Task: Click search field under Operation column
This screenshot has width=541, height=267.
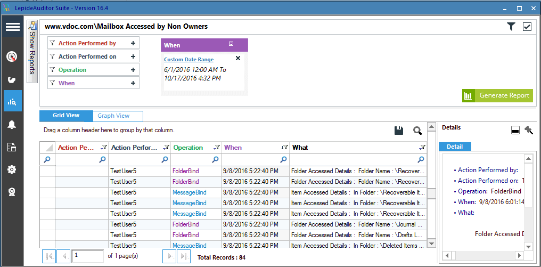Action: tap(195, 159)
